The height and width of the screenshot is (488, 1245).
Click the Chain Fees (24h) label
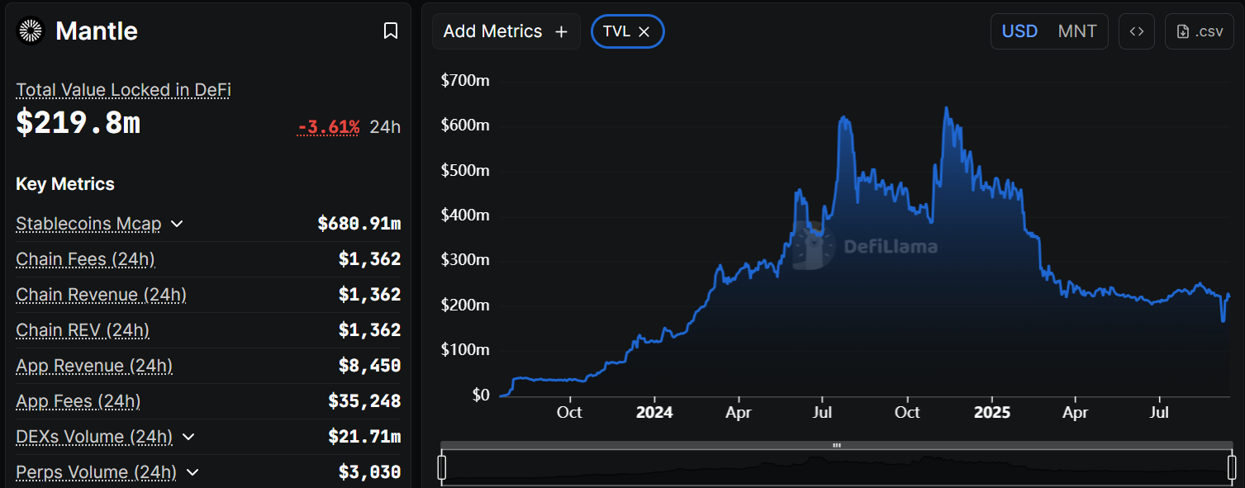click(x=85, y=259)
